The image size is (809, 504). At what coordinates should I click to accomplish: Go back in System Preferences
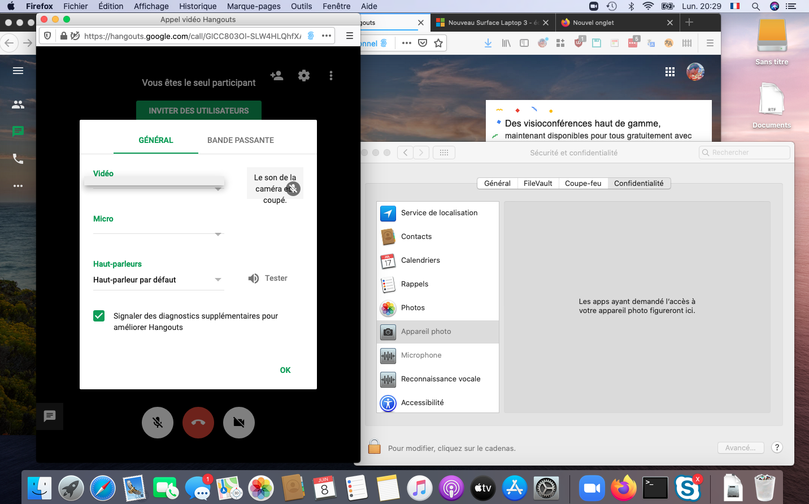[x=405, y=153]
